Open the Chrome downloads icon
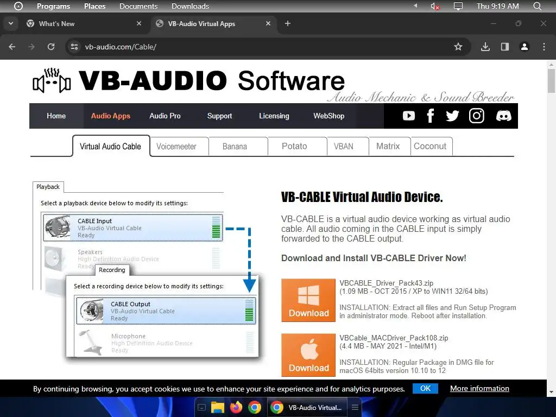 point(485,47)
